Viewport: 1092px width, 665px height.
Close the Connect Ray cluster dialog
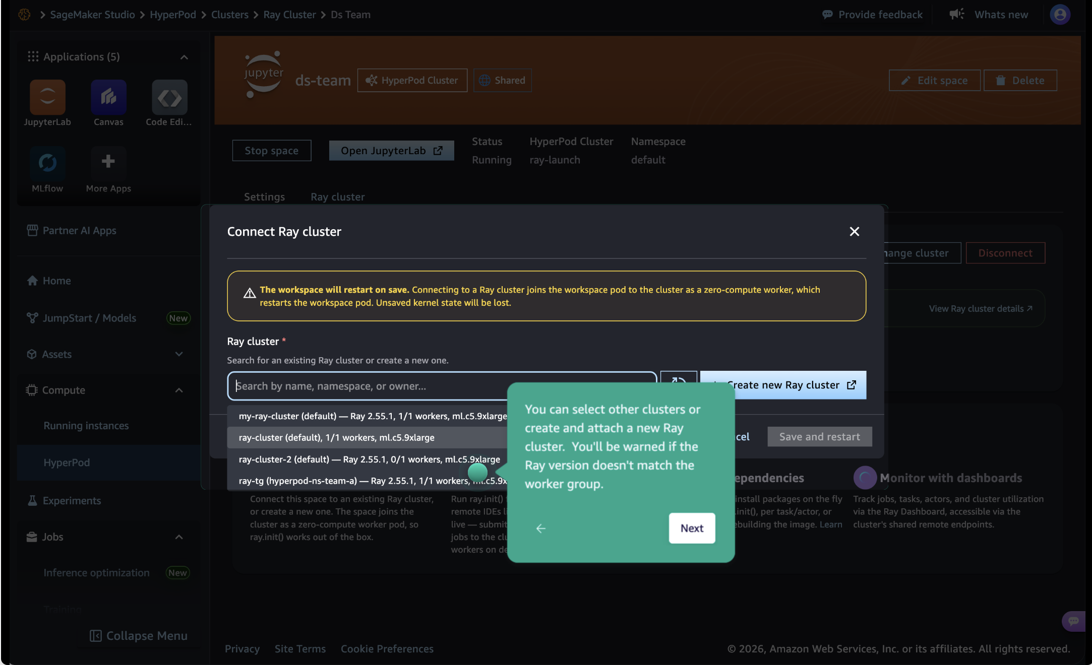[854, 231]
